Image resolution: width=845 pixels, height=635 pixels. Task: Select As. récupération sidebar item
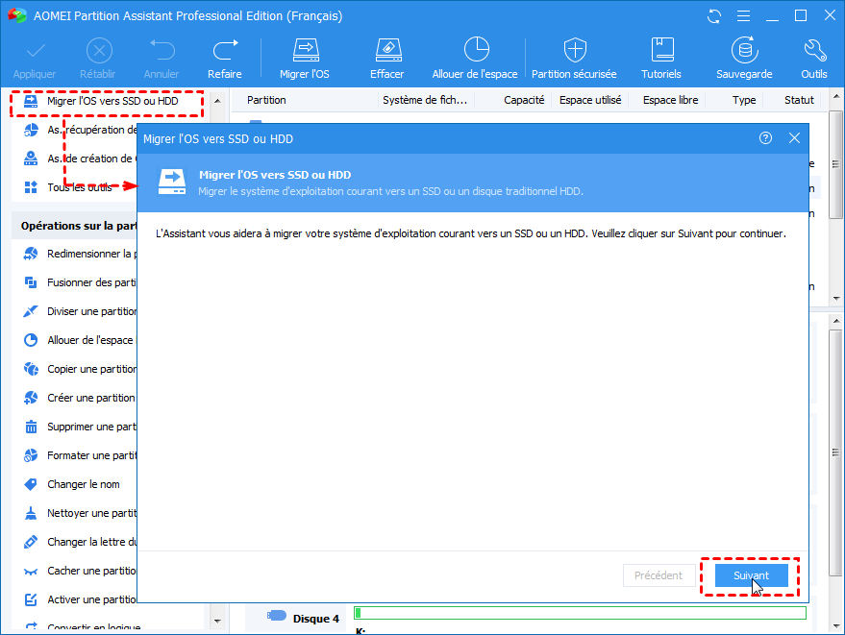[x=80, y=130]
